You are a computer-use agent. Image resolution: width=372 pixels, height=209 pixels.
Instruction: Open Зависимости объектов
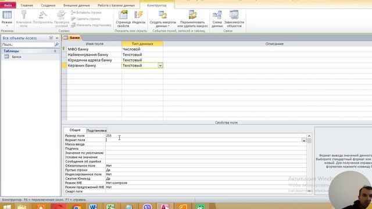click(x=234, y=19)
